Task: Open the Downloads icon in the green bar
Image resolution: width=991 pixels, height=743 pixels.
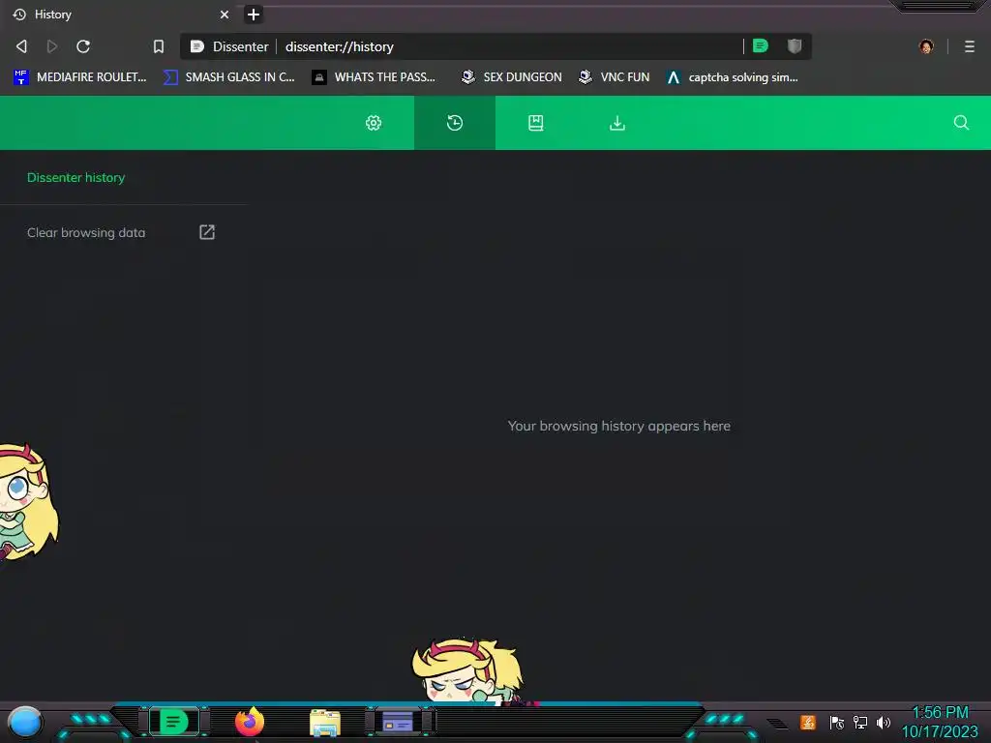Action: pyautogui.click(x=617, y=123)
